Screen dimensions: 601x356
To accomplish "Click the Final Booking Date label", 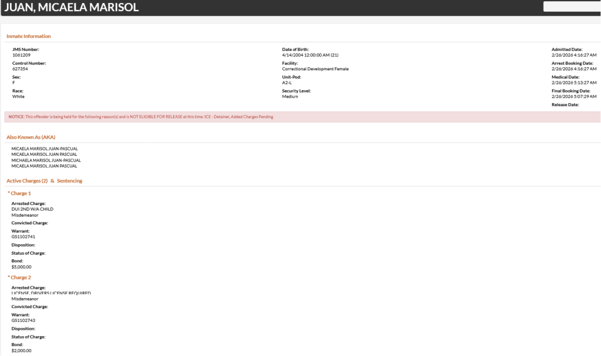I will click(x=571, y=91).
